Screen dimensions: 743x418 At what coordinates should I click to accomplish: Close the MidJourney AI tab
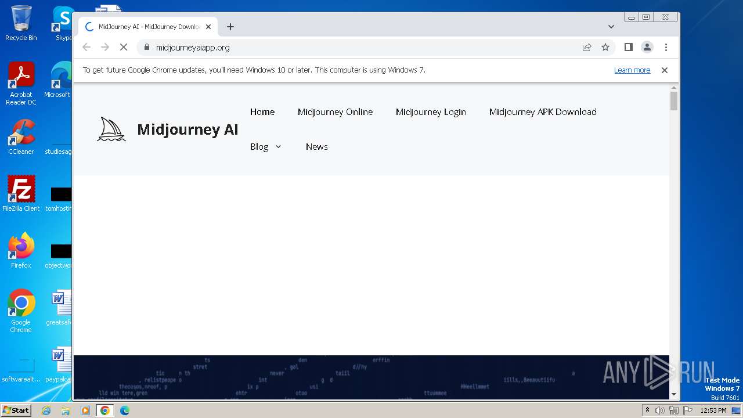208,27
